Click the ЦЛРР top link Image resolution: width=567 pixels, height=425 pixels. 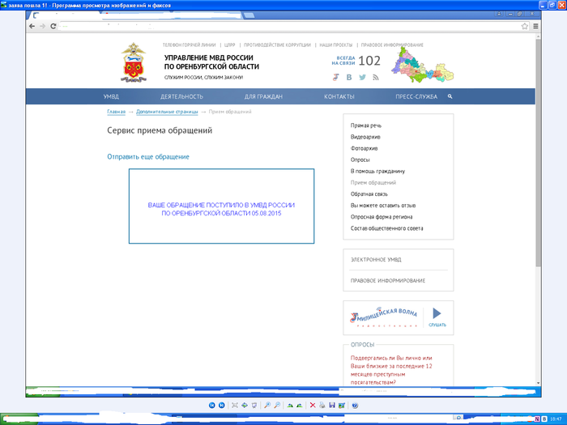click(x=229, y=45)
